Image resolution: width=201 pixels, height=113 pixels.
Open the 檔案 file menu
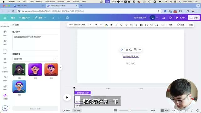(x=13, y=18)
